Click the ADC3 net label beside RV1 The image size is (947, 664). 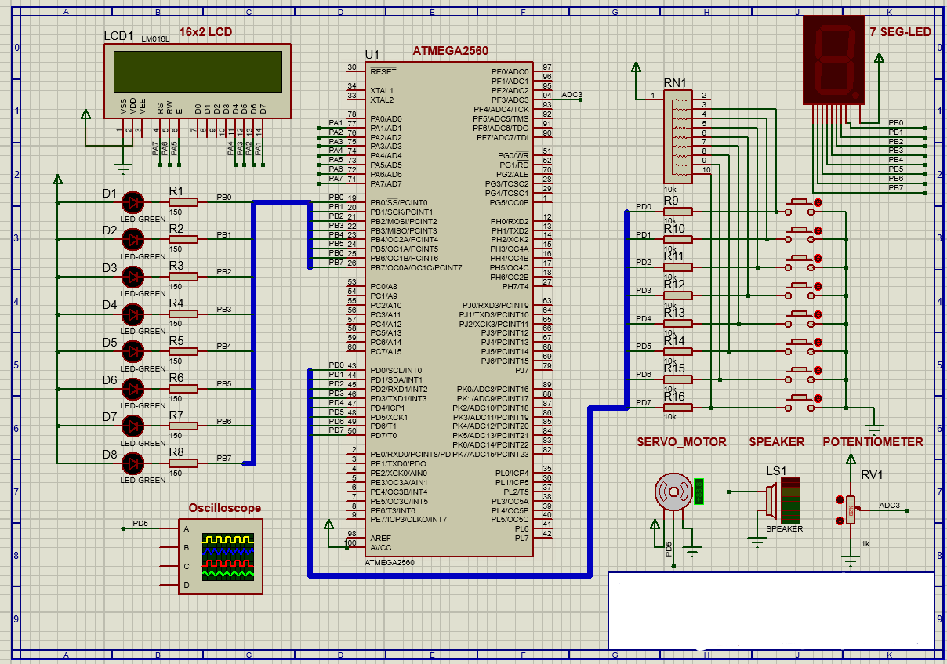[890, 506]
